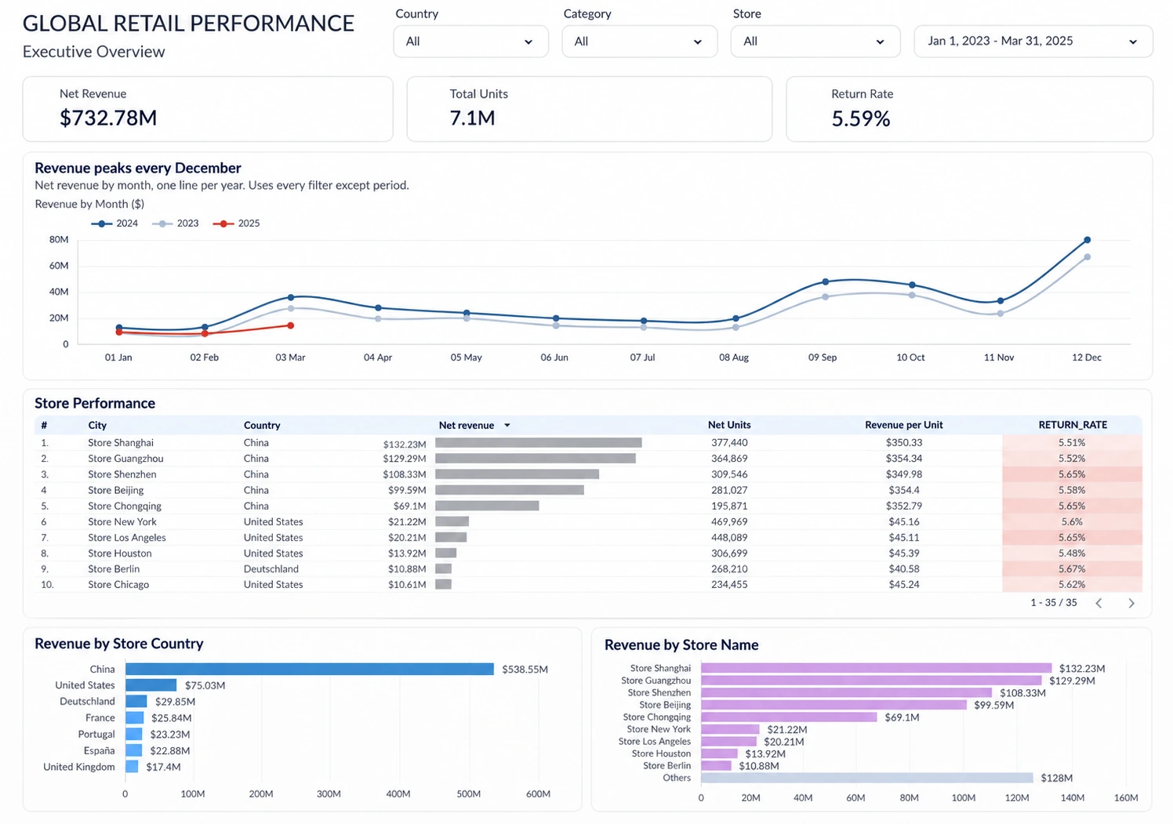This screenshot has height=824, width=1173.
Task: Click Store Guangzhou in the Store Performance table
Action: pos(125,459)
